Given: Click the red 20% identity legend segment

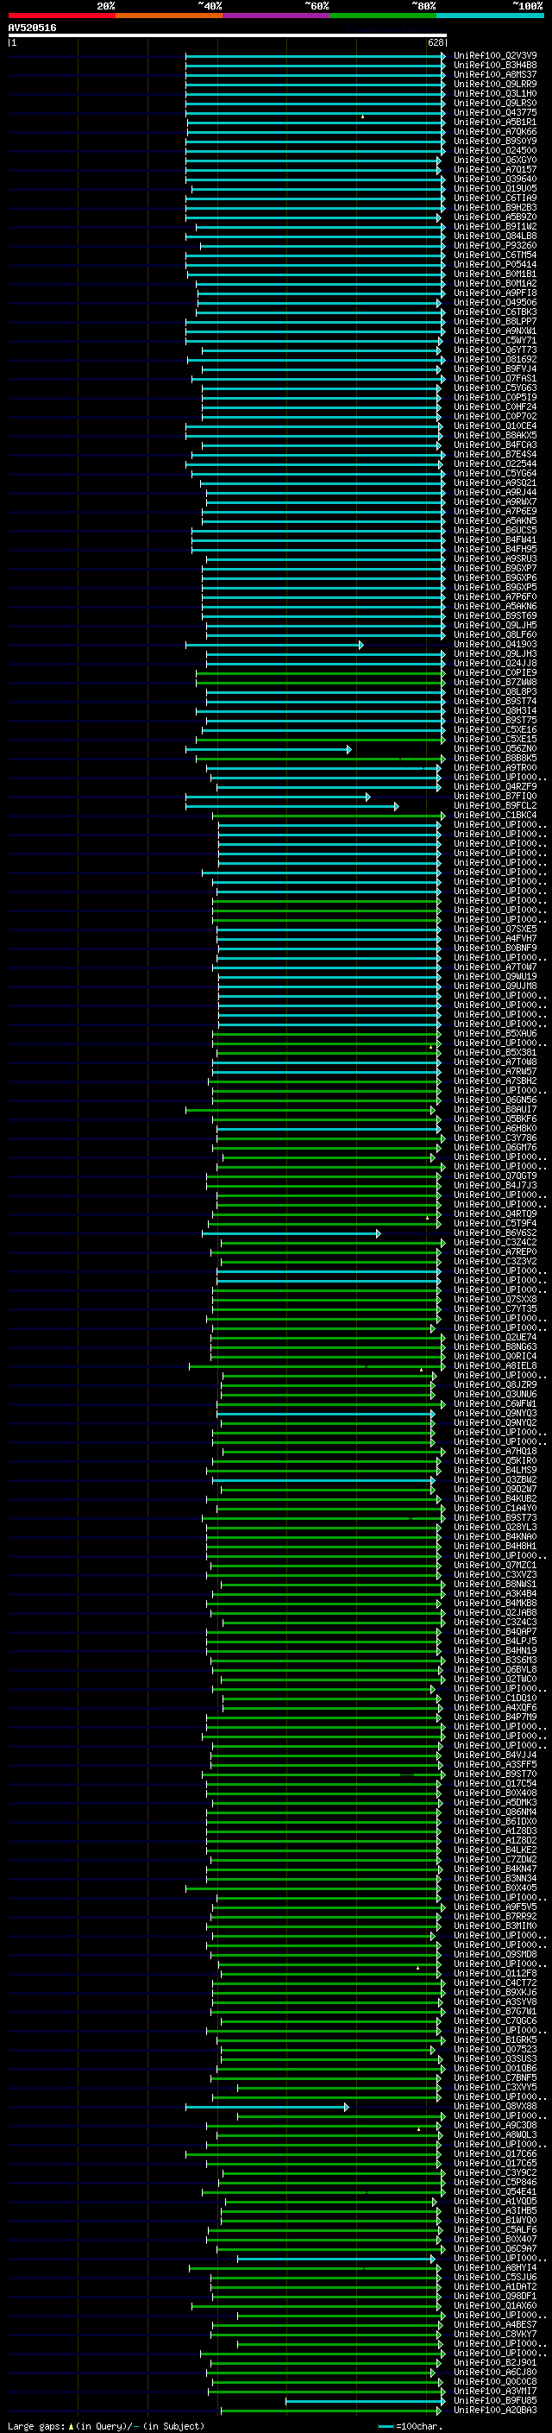Looking at the screenshot, I should [x=61, y=16].
